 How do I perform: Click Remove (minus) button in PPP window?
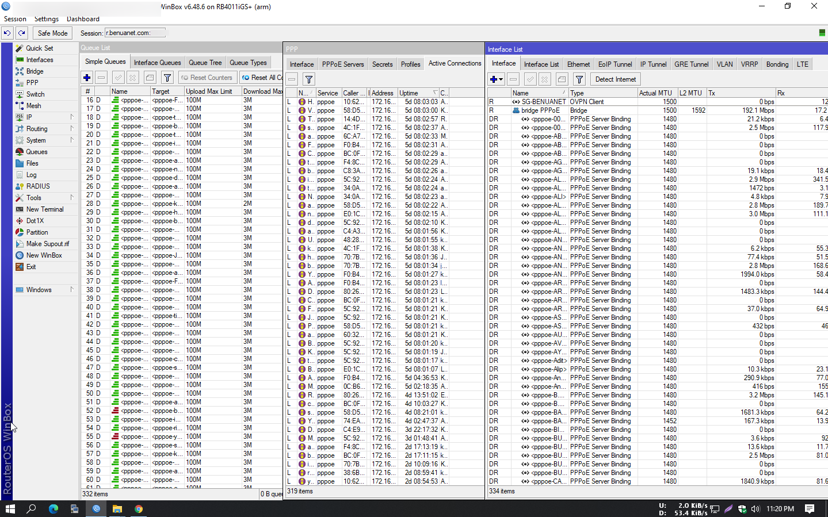(292, 79)
